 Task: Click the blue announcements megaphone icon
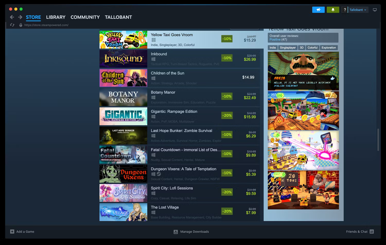point(318,9)
